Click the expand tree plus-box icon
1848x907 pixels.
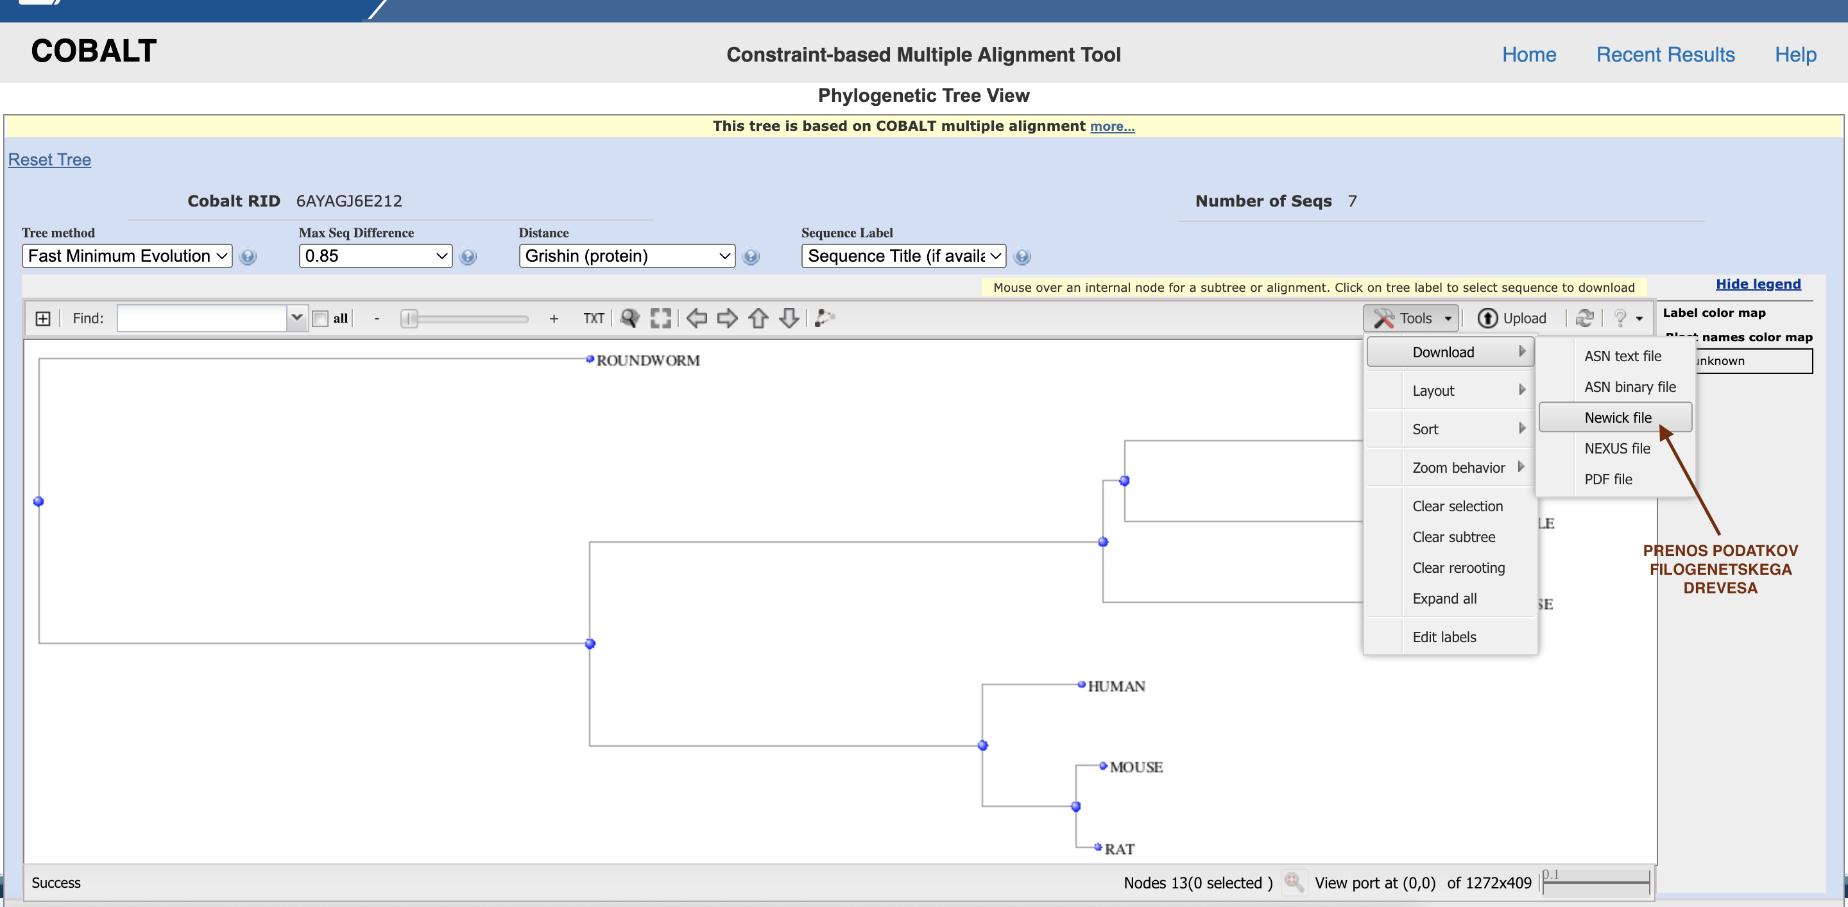(43, 318)
